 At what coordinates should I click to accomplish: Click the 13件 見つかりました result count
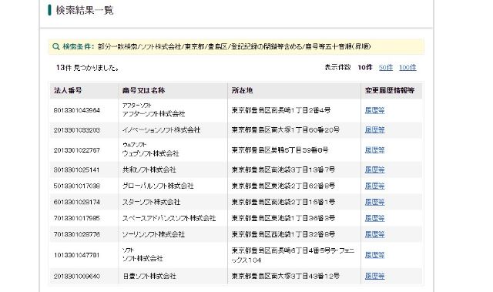coord(87,68)
